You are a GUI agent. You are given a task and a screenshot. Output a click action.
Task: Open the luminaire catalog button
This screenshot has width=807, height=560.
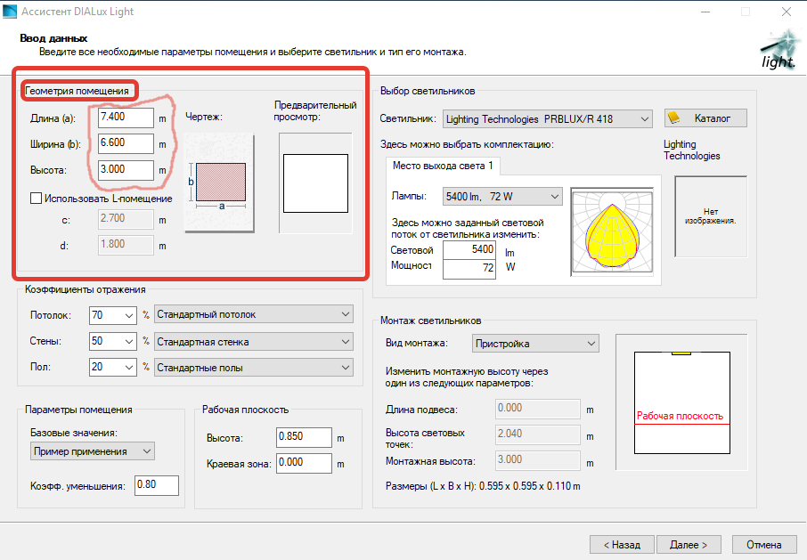click(x=705, y=118)
